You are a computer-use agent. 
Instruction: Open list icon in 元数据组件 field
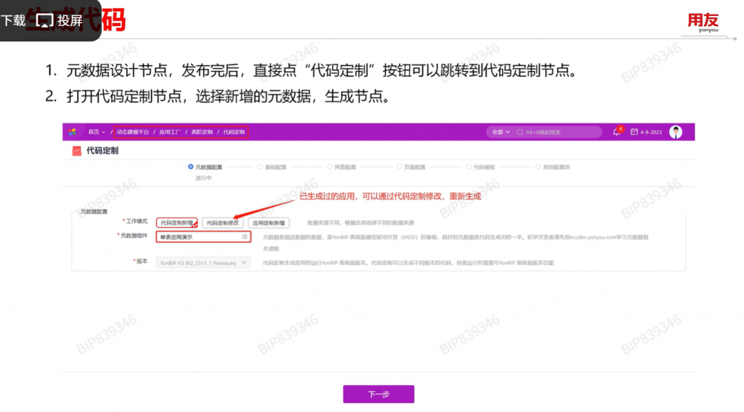[x=244, y=236]
